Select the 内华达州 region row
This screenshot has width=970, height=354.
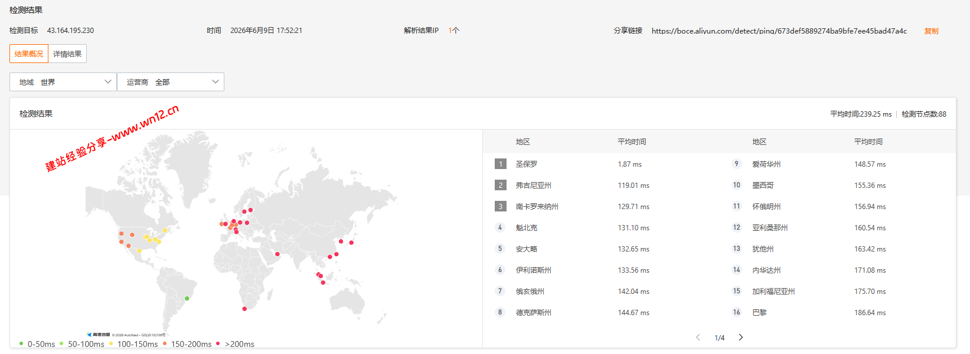point(838,270)
